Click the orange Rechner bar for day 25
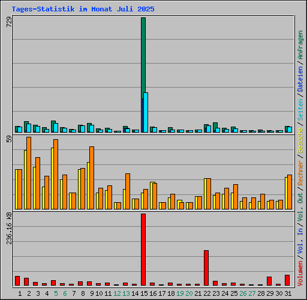Viewport: 307px width, 300px height. (236, 197)
